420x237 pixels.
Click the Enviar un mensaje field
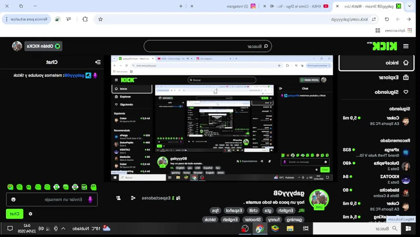tap(52, 199)
